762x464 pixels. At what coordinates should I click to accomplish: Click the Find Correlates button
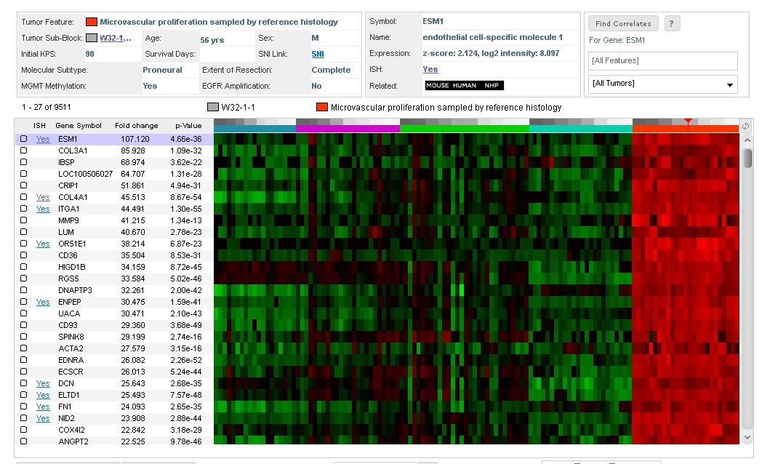623,23
